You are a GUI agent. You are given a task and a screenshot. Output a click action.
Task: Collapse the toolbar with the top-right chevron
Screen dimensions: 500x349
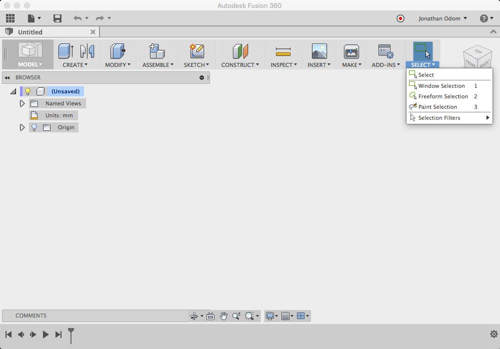493,31
